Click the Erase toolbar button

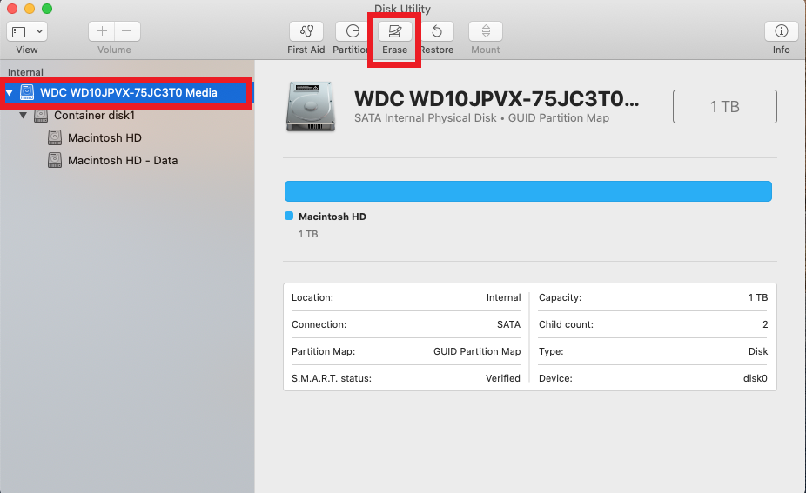click(x=395, y=32)
